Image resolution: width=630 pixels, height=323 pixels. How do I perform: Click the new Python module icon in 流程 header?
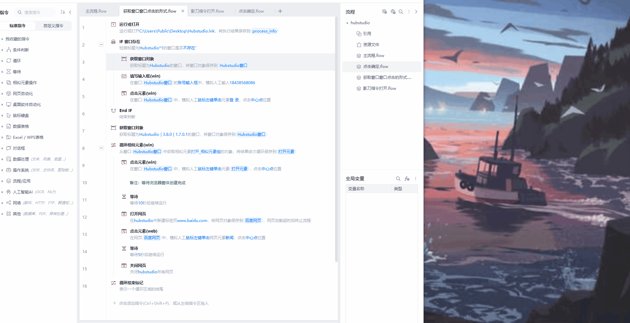393,12
